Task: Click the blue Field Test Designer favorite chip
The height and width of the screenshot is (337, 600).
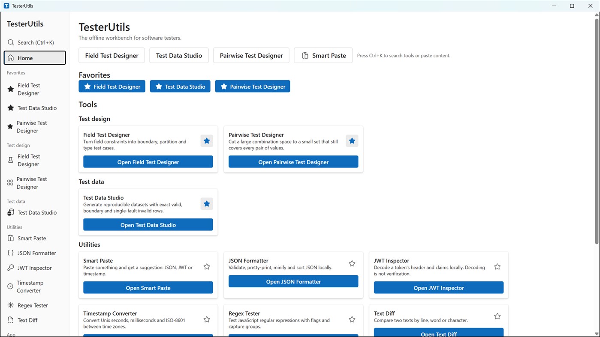Action: 112,86
